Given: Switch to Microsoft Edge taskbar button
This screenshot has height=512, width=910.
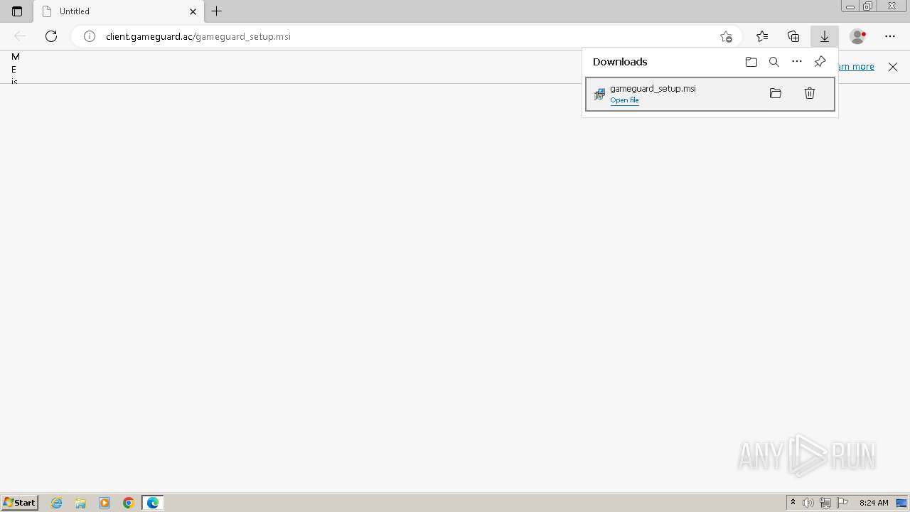Looking at the screenshot, I should coord(153,503).
